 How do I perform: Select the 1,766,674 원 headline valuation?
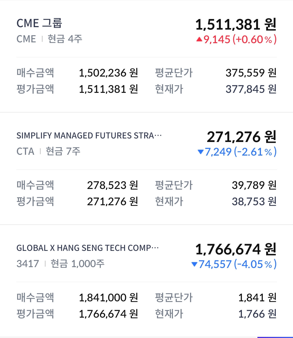click(236, 249)
